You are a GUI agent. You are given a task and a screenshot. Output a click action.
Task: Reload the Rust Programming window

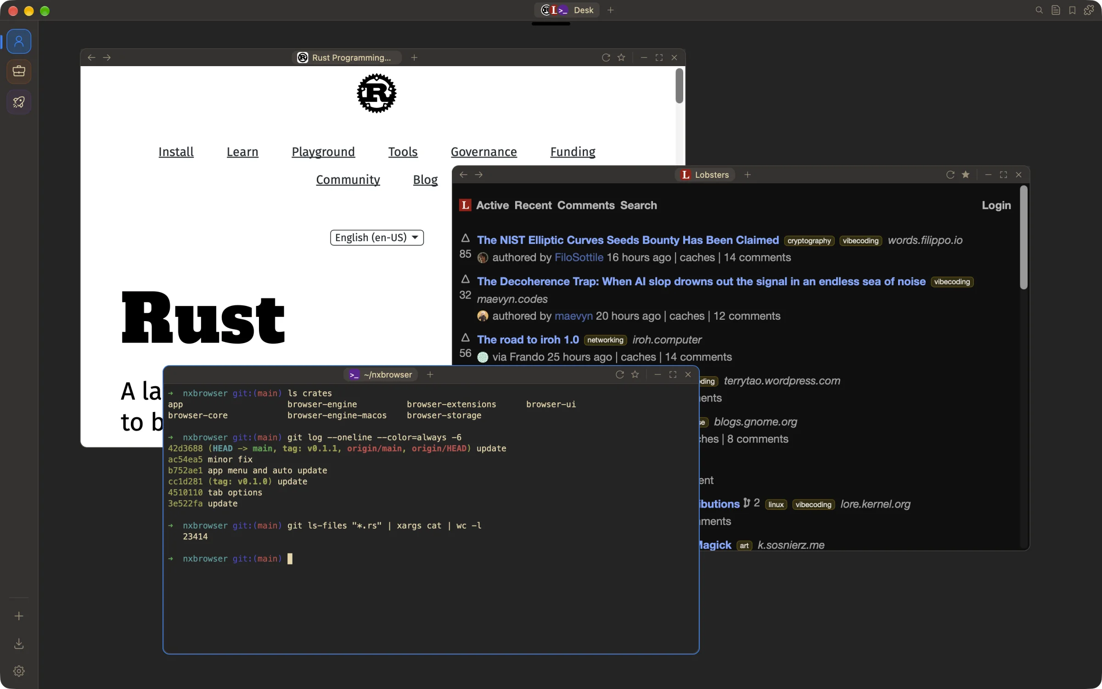coord(606,57)
